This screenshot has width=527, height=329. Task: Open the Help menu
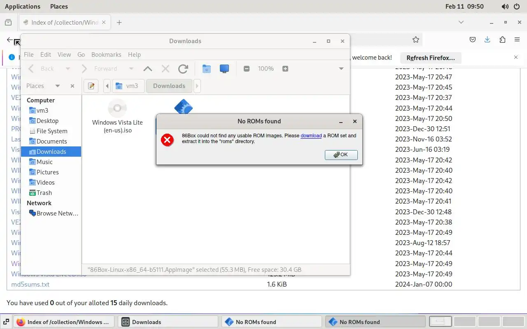(134, 54)
